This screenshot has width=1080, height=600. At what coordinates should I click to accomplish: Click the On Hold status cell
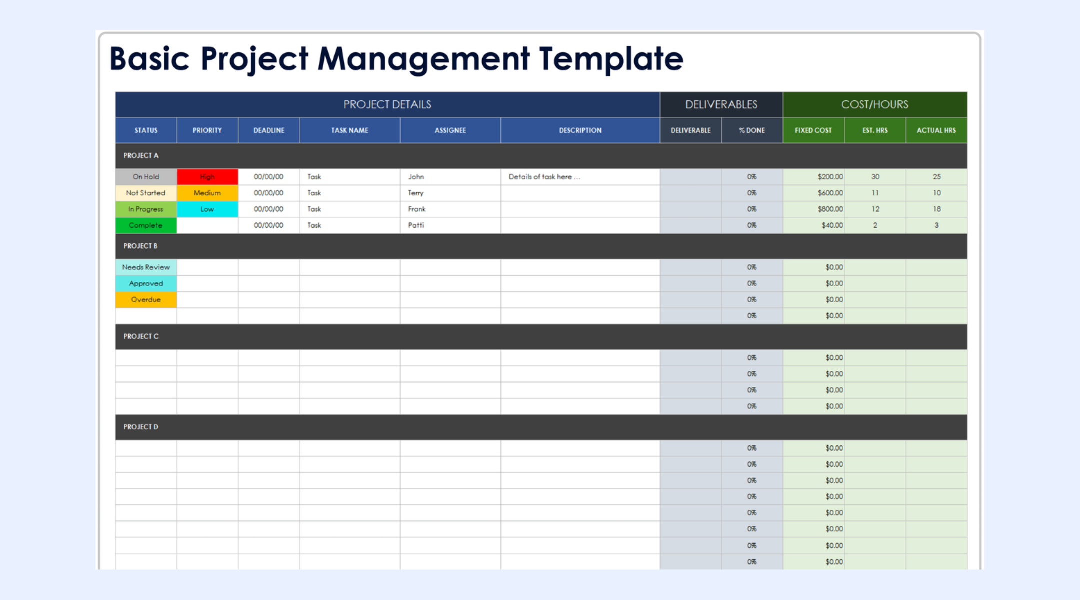[146, 177]
